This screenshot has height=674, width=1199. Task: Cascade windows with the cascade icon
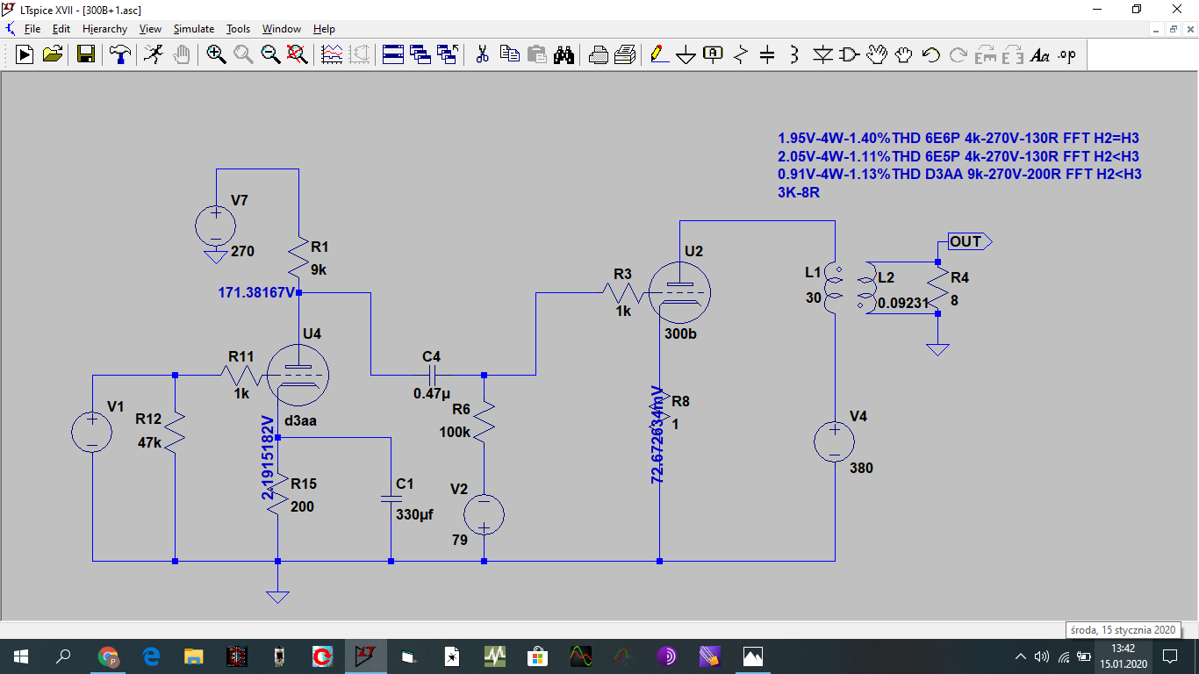[420, 54]
